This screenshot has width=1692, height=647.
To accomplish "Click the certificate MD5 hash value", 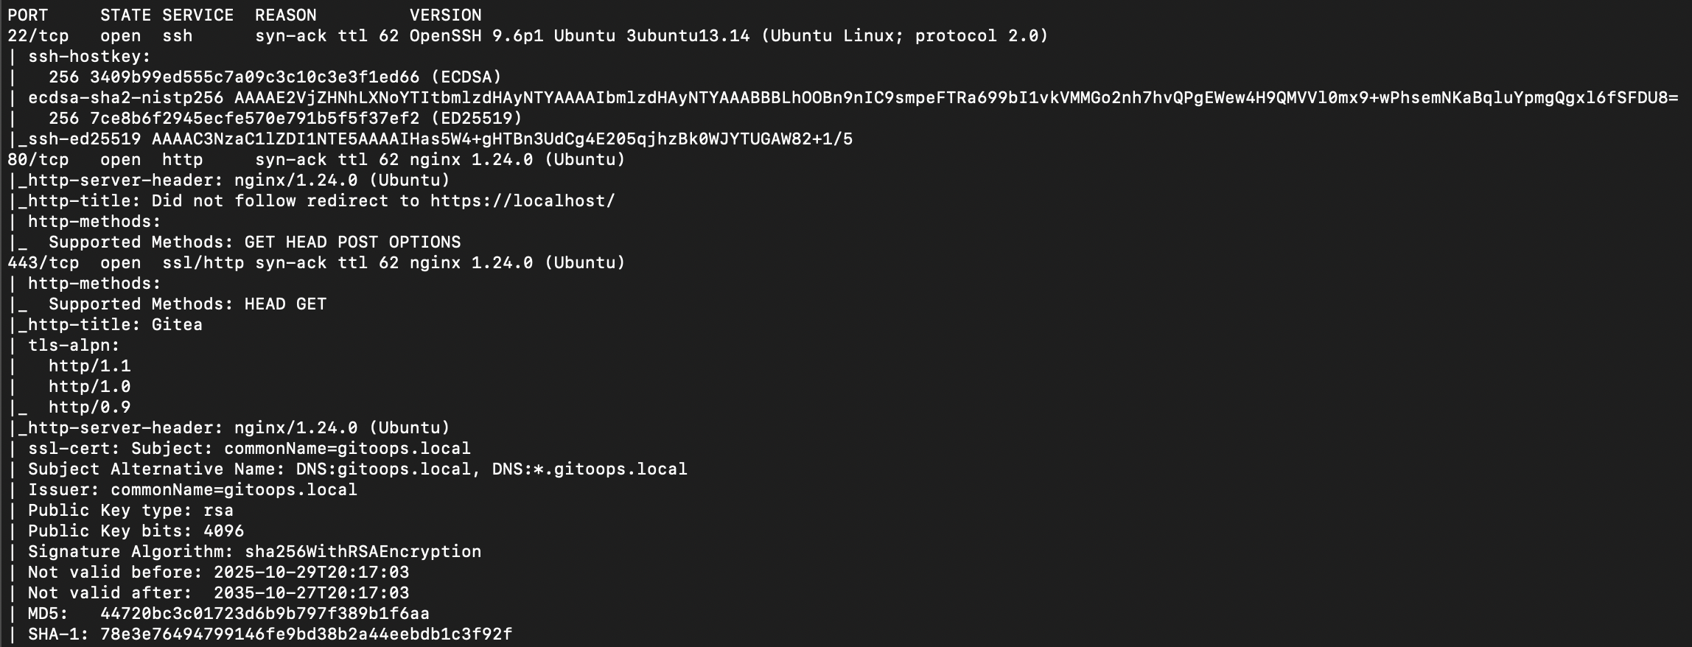I will 265,614.
